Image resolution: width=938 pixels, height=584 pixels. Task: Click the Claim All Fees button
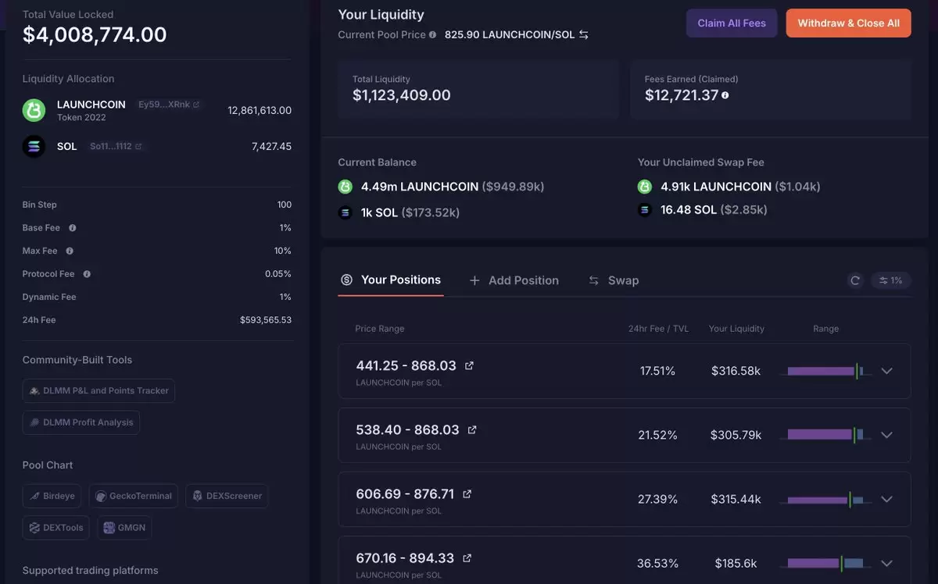point(732,23)
